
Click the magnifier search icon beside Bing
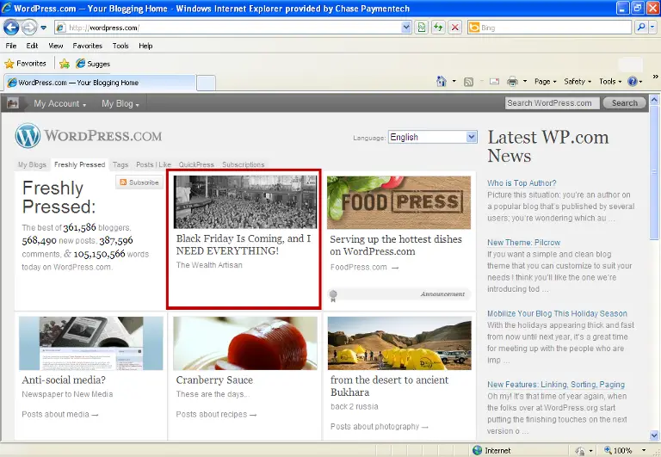pos(640,28)
